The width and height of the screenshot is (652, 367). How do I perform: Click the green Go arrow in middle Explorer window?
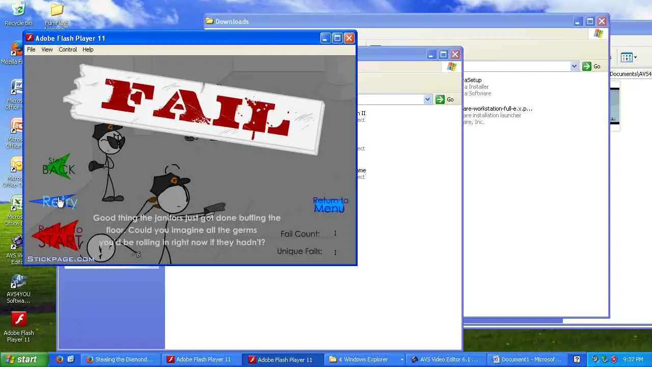tap(440, 99)
